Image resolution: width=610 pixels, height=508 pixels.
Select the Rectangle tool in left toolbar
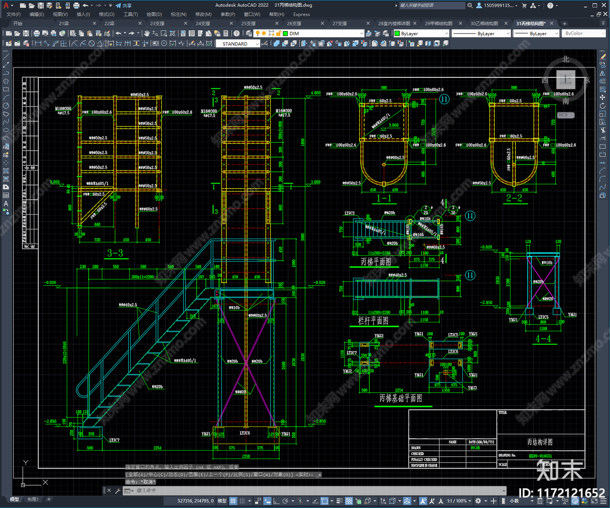point(6,90)
